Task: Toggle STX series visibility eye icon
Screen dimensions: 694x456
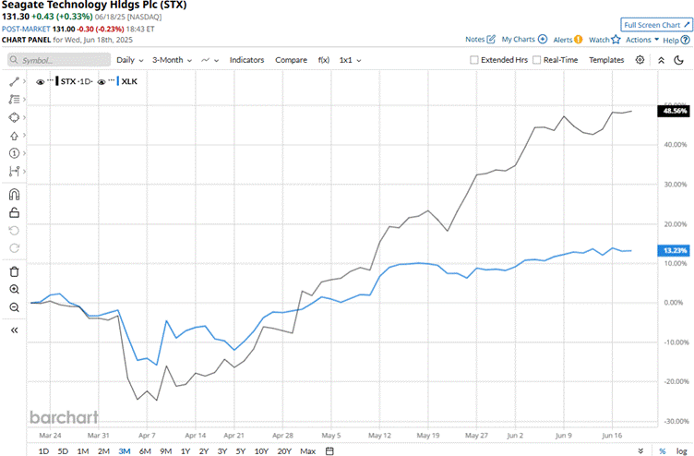Action: pyautogui.click(x=41, y=82)
